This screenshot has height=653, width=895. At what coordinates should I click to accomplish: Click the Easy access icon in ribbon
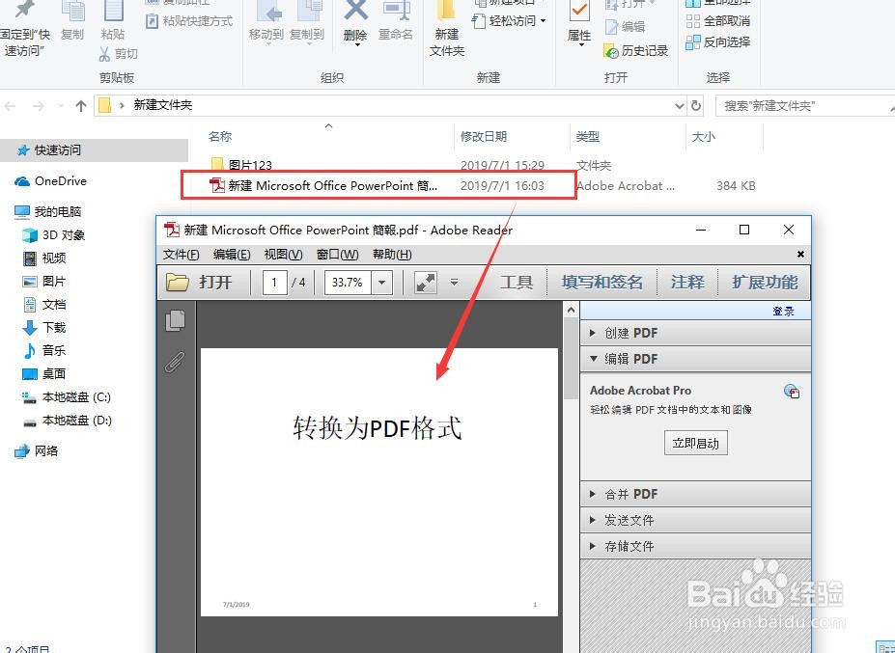pos(478,21)
